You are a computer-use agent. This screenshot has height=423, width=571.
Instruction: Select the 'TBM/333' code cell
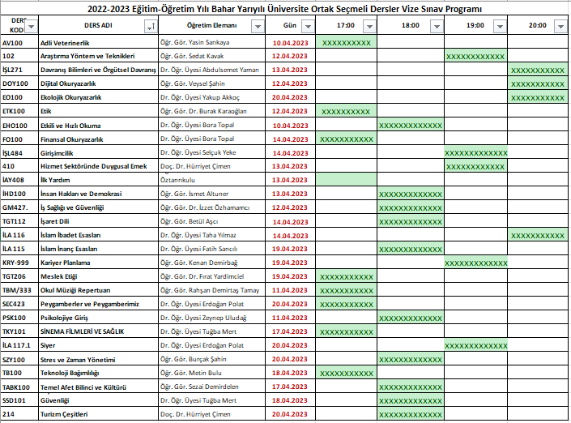tap(19, 290)
